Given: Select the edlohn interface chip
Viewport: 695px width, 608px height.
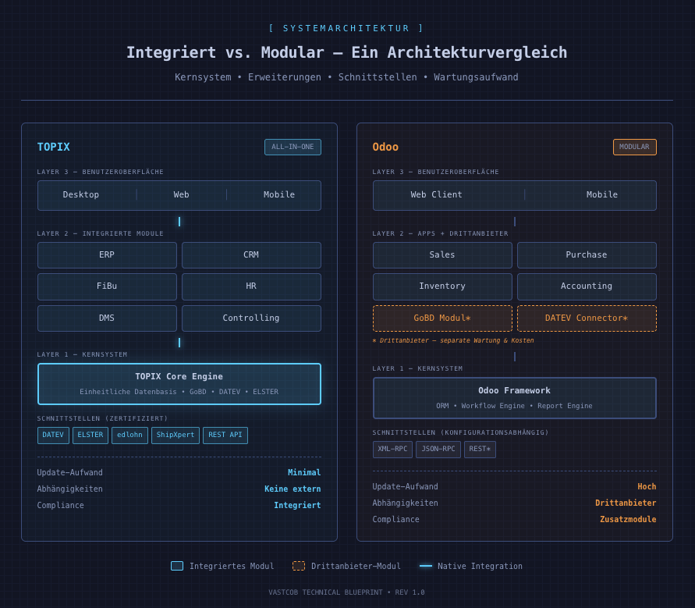Looking at the screenshot, I should coord(129,435).
